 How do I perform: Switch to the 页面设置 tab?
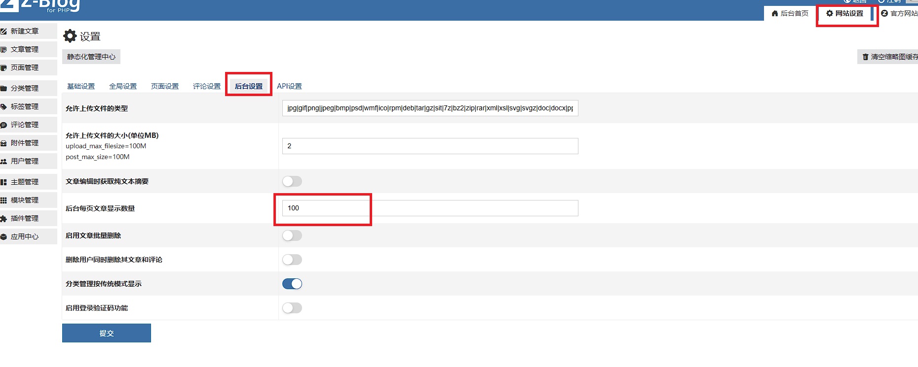coord(165,86)
